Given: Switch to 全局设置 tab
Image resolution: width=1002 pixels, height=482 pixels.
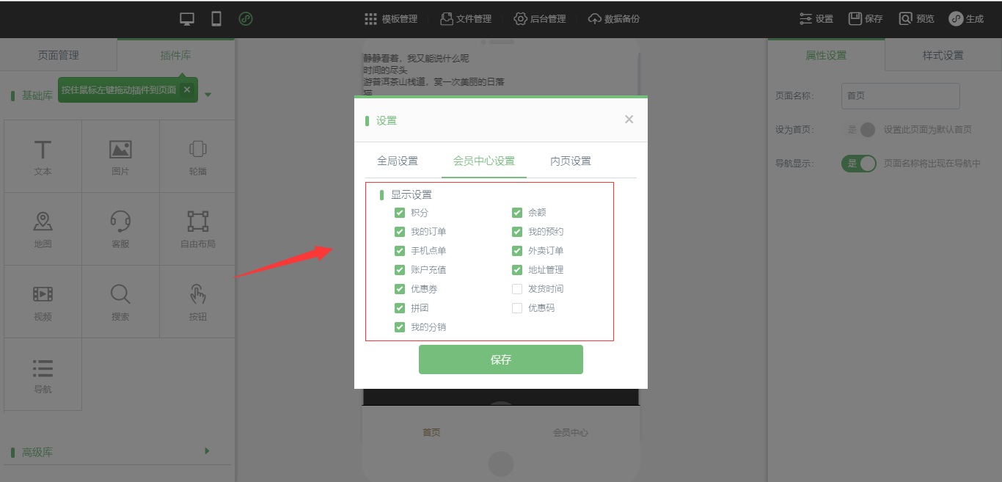Looking at the screenshot, I should (x=398, y=161).
